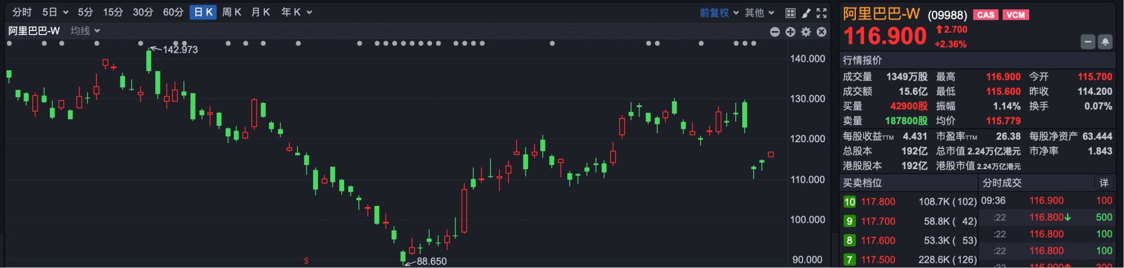Click the green level 9 badge in order book
Viewport: 1124px width, 268px height.
pyautogui.click(x=849, y=221)
